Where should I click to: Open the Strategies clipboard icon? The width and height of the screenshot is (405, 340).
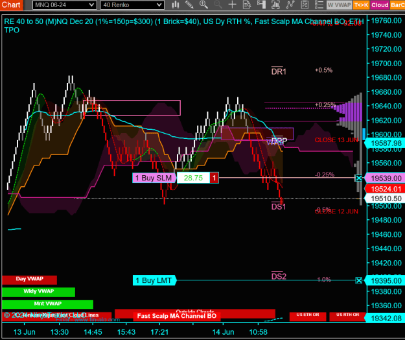(305, 5)
